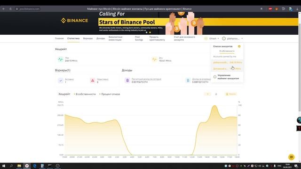Open the Главная tab
The image size is (301, 169).
[59, 38]
